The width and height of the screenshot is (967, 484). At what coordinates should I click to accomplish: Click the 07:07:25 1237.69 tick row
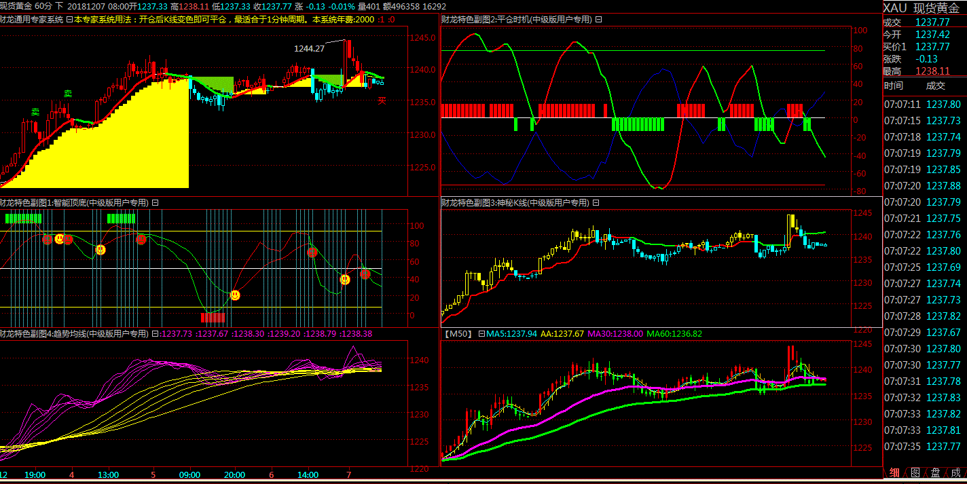924,267
